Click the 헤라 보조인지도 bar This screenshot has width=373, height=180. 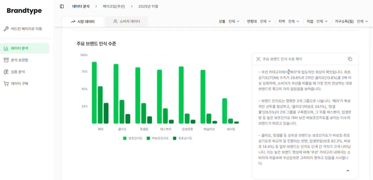pyautogui.click(x=94, y=93)
